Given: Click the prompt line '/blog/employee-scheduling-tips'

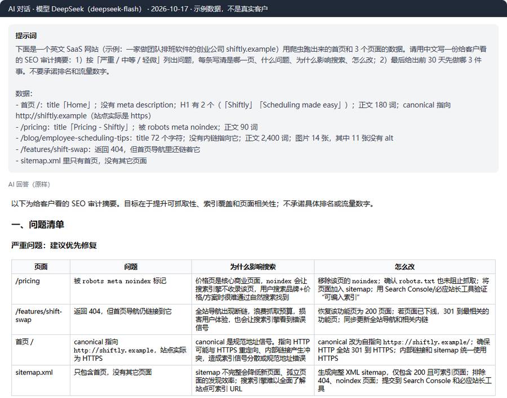Looking at the screenshot, I should point(204,138).
